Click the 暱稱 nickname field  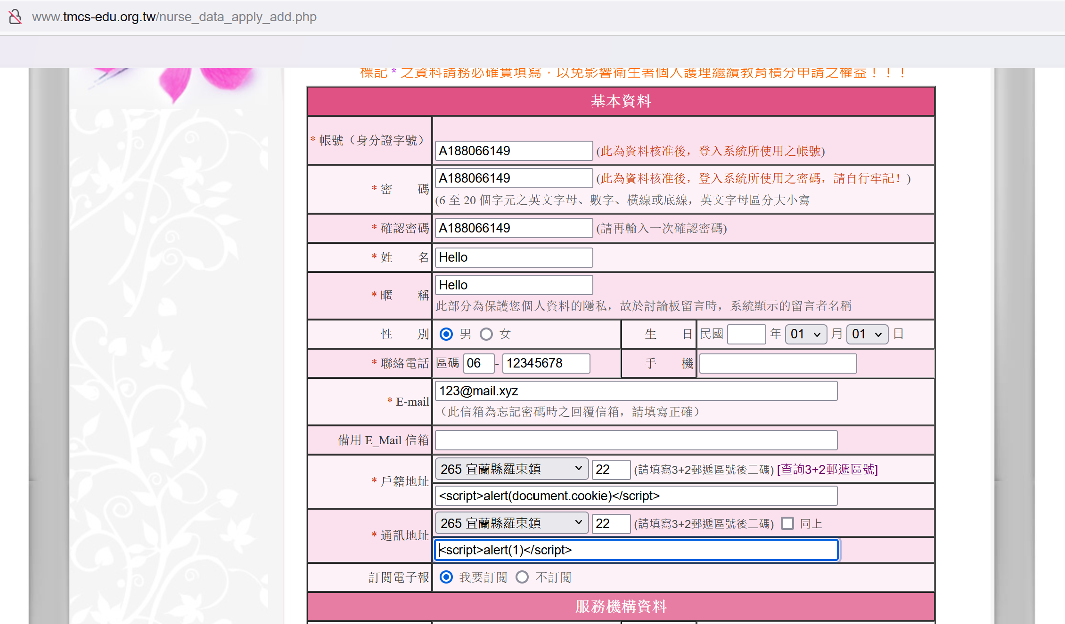pyautogui.click(x=514, y=285)
